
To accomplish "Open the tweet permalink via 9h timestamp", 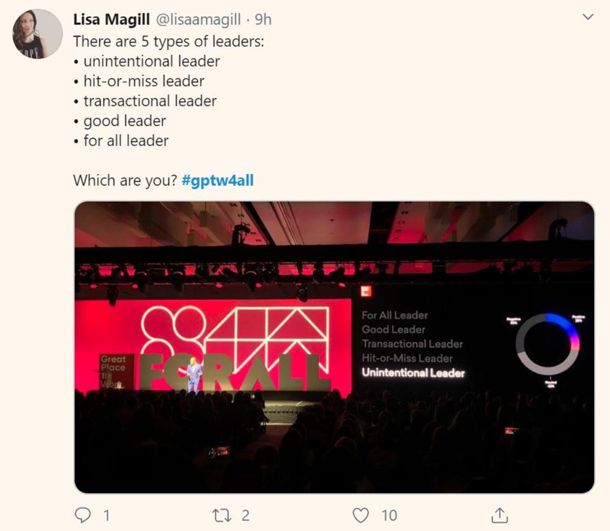I will 263,19.
